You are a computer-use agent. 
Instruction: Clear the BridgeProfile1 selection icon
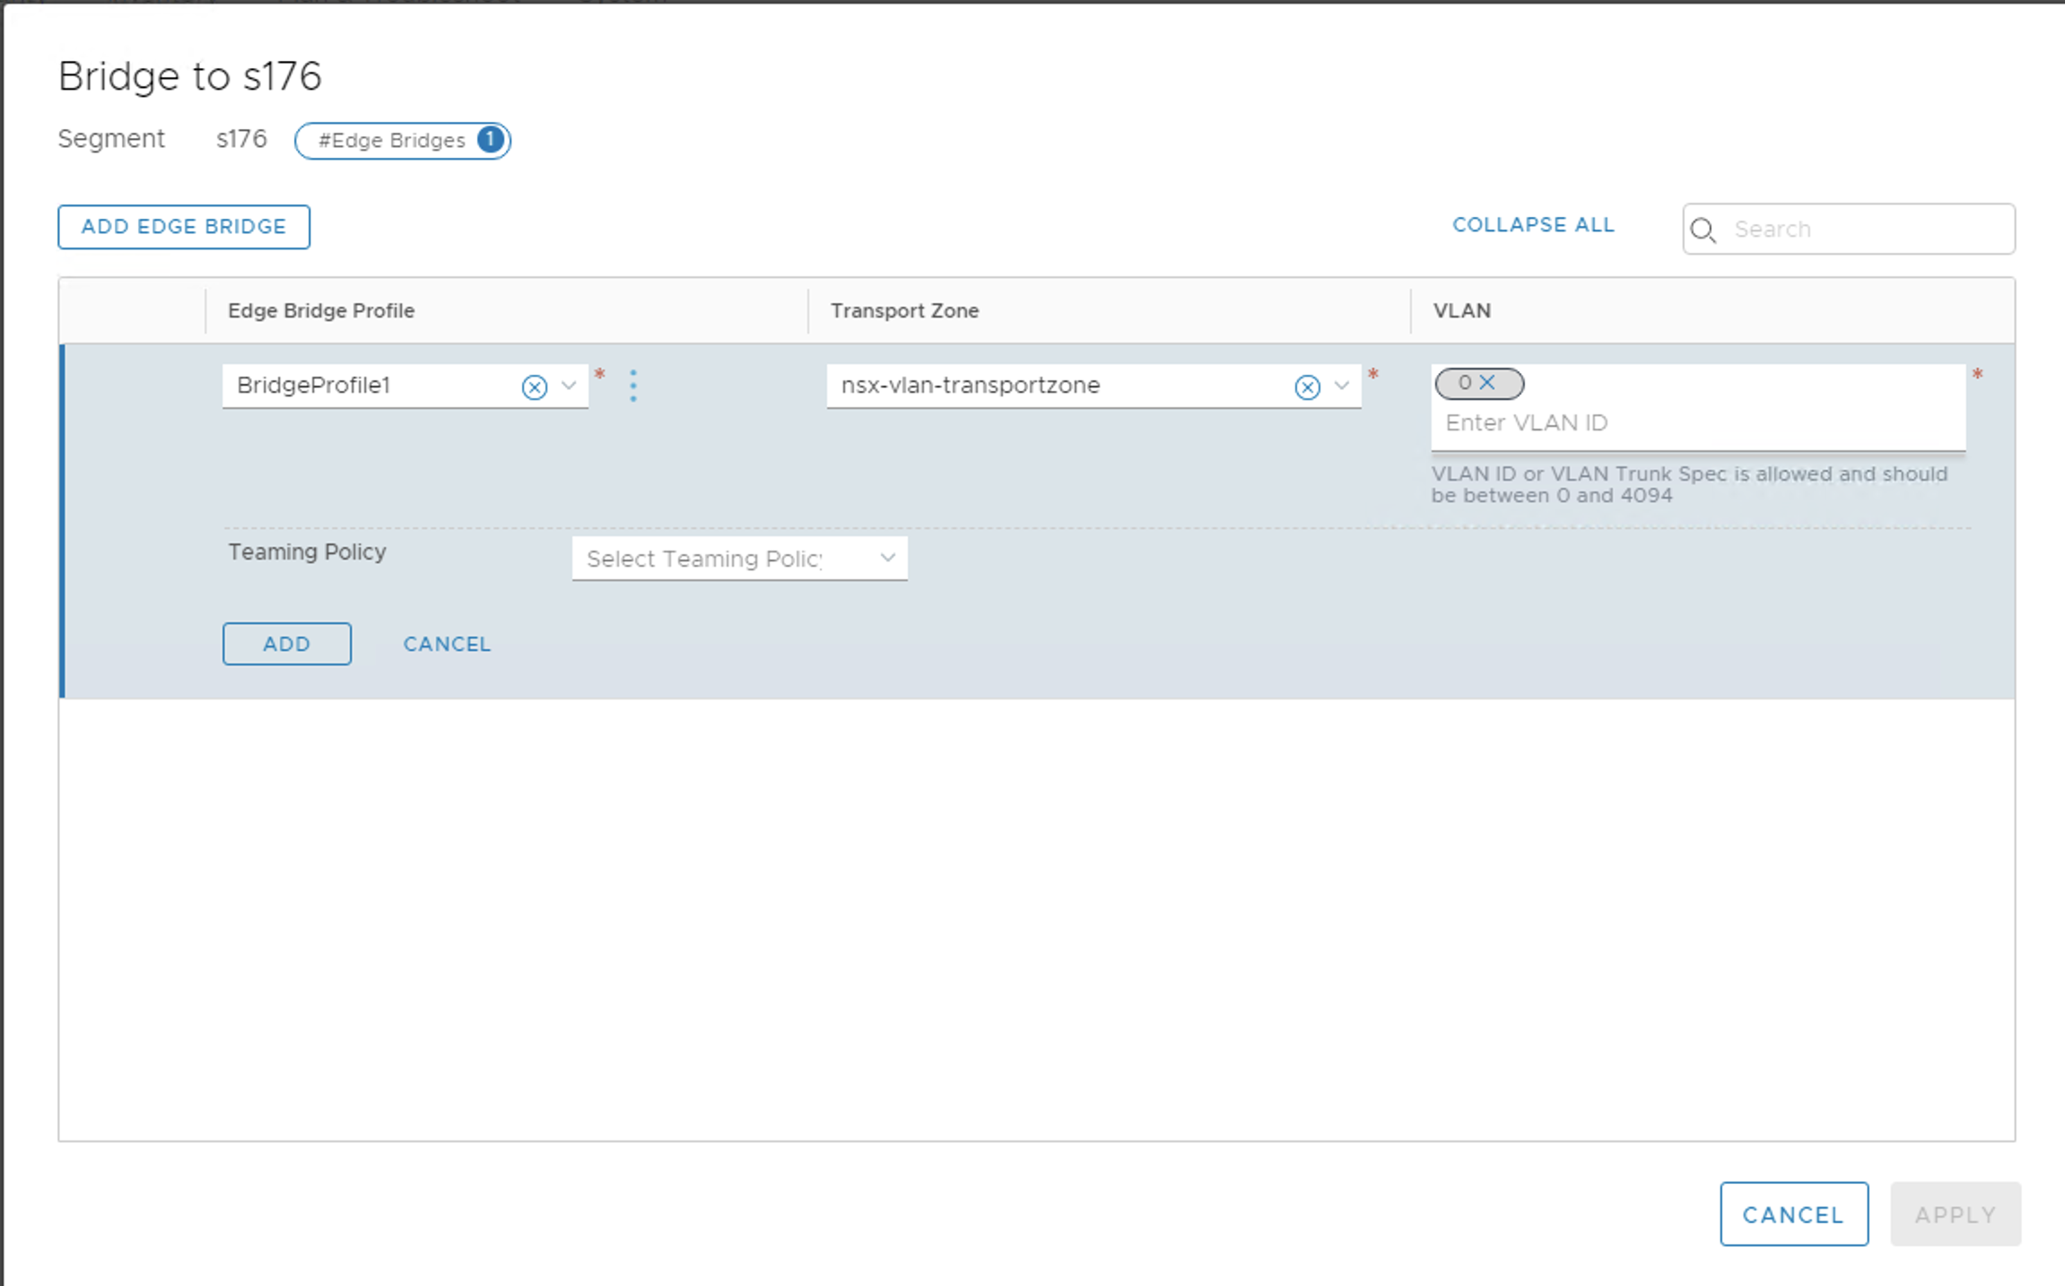pos(535,387)
